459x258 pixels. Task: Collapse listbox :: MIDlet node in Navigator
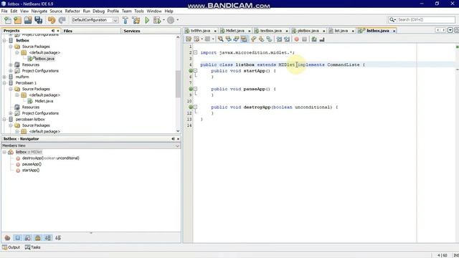(4, 152)
